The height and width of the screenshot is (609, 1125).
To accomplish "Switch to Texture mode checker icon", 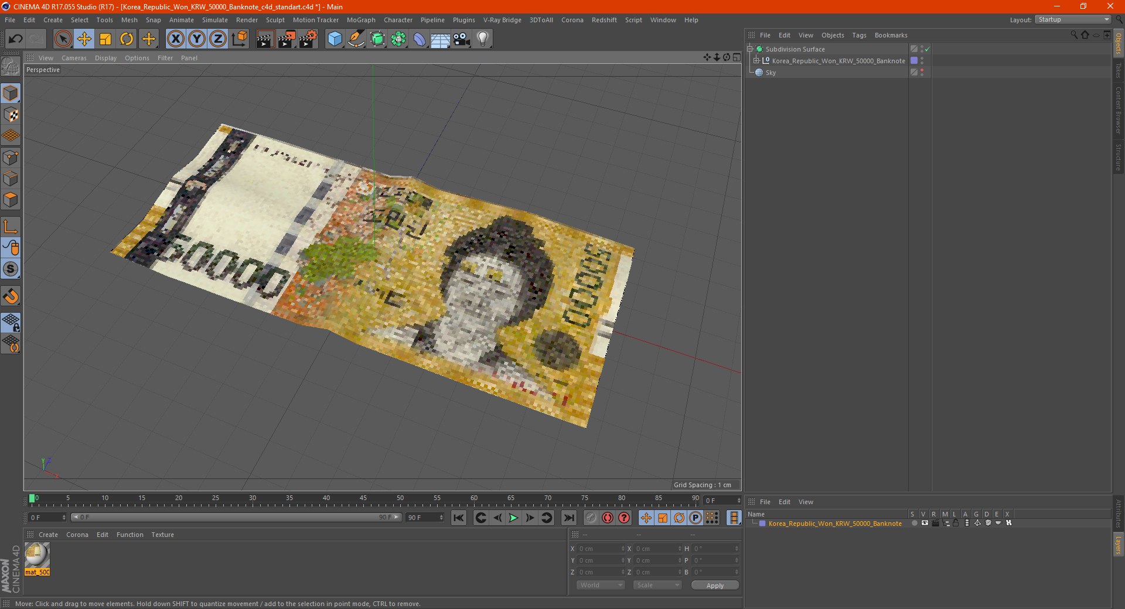I will pos(11,115).
